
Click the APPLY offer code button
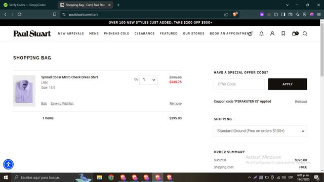[288, 84]
